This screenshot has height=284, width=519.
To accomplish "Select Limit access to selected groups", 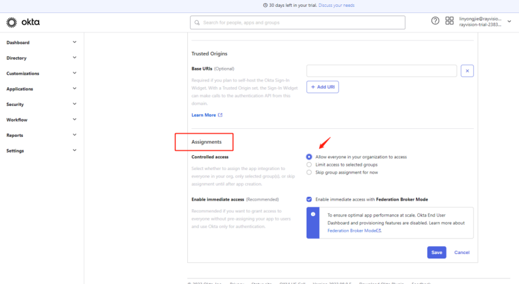I will pos(309,164).
